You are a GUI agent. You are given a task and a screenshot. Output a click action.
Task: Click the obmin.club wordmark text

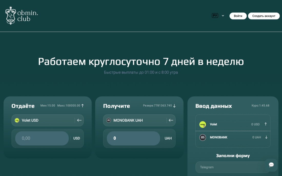click(x=27, y=16)
